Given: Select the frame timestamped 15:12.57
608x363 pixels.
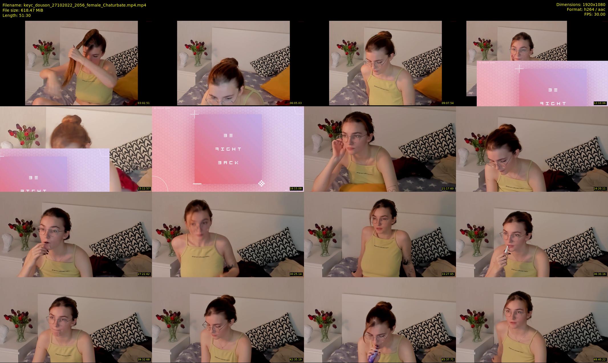Looking at the screenshot, I should point(76,149).
